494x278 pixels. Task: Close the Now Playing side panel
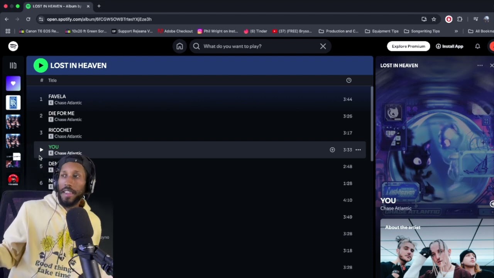click(x=492, y=66)
